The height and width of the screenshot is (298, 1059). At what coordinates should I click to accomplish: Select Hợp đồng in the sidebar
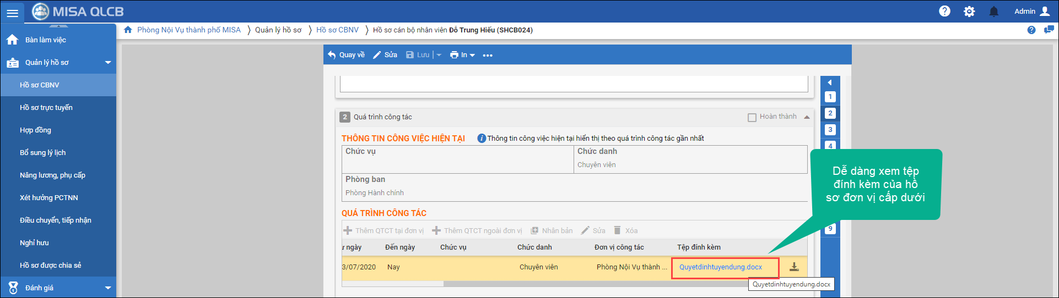(x=35, y=130)
